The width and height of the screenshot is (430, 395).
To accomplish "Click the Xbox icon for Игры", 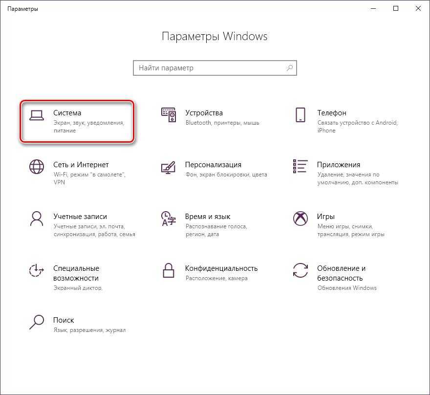I will coord(300,219).
